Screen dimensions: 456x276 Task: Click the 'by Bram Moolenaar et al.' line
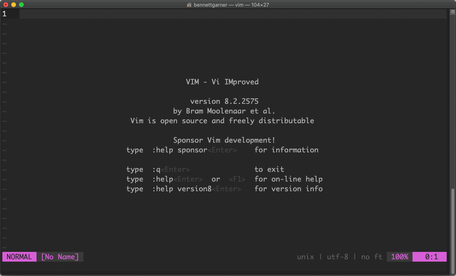coord(224,111)
